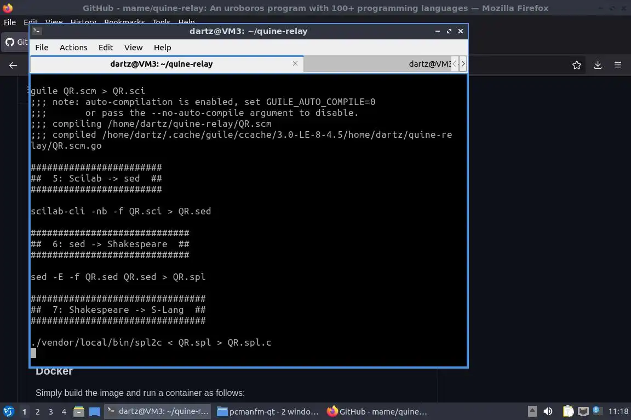The image size is (631, 420).
Task: Open the Firefox downloads panel
Action: [598, 65]
